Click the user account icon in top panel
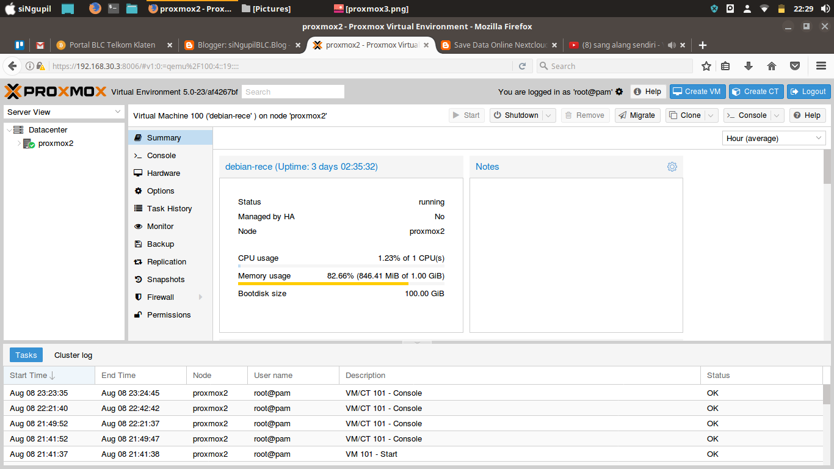Viewport: 834px width, 469px height. 747,9
